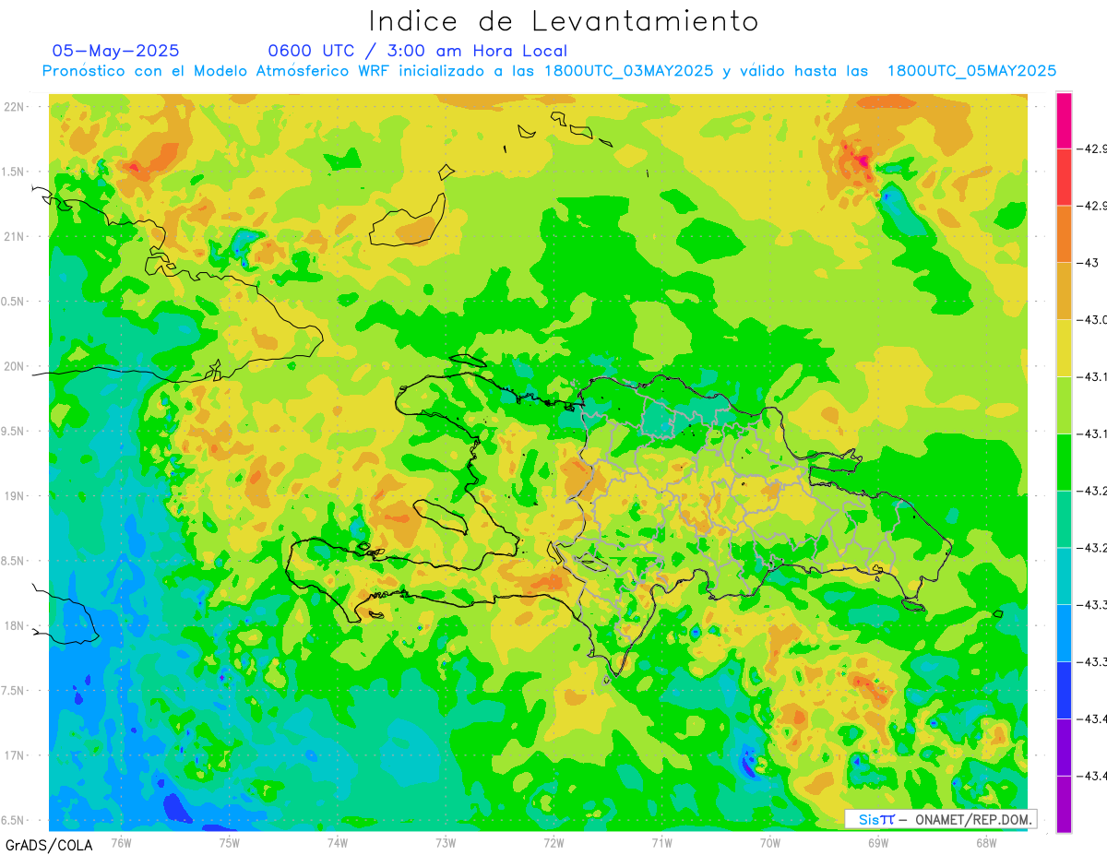Click the '68W' longitude axis label
Image resolution: width=1107 pixels, height=855 pixels.
[x=986, y=843]
